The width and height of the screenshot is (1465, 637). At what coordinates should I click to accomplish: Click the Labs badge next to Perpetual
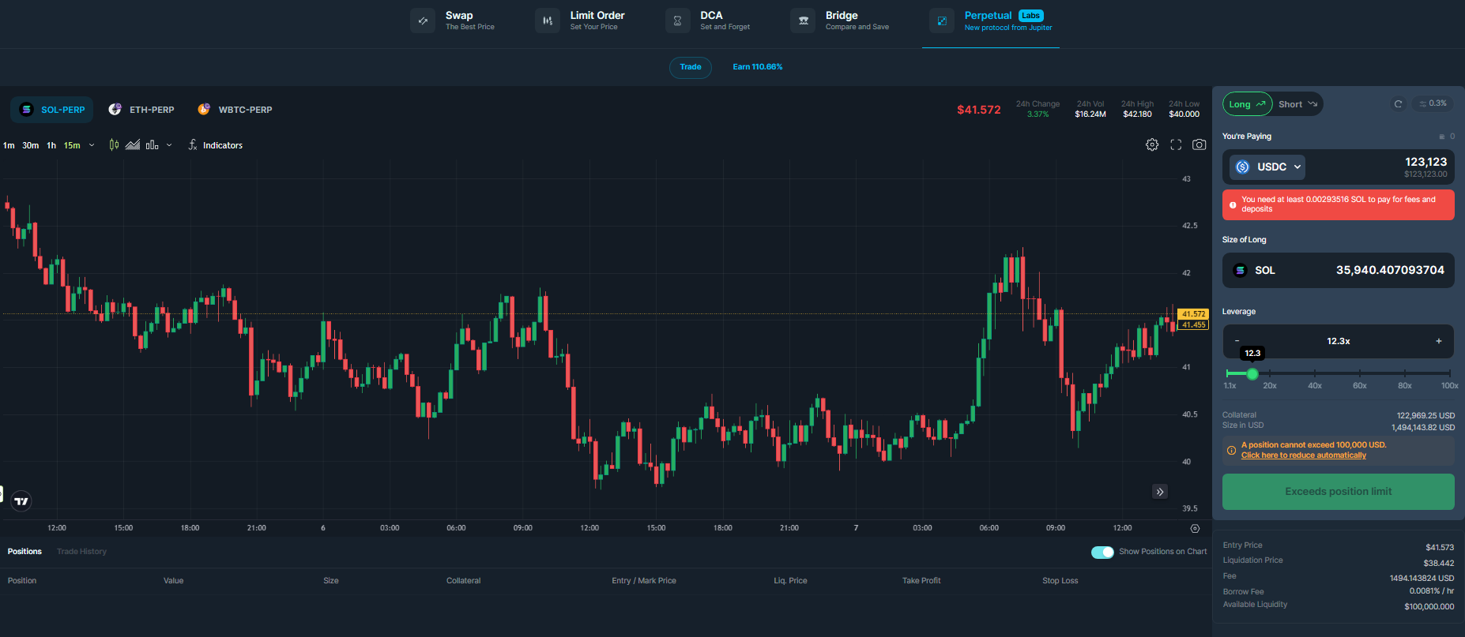[x=1031, y=16]
